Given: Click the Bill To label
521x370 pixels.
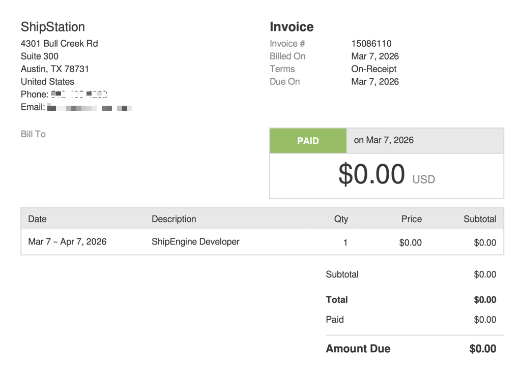Looking at the screenshot, I should [x=33, y=134].
